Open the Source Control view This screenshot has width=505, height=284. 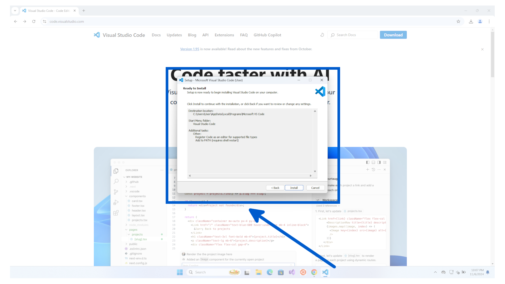point(116,192)
